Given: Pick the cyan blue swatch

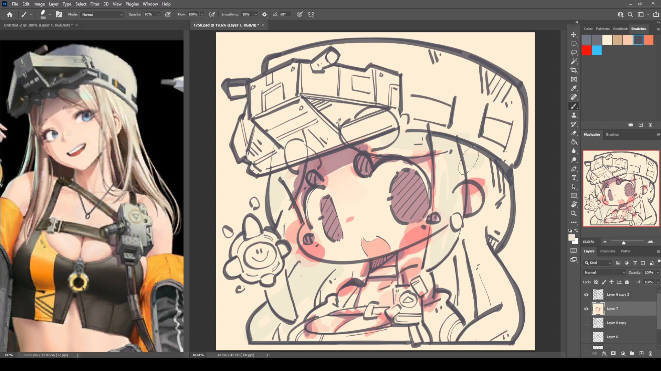Looking at the screenshot, I should (x=597, y=50).
